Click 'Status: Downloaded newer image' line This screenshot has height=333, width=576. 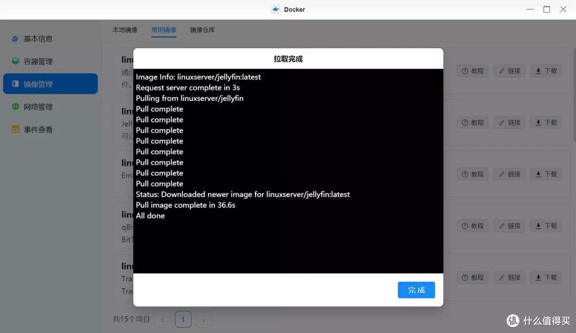tap(243, 194)
